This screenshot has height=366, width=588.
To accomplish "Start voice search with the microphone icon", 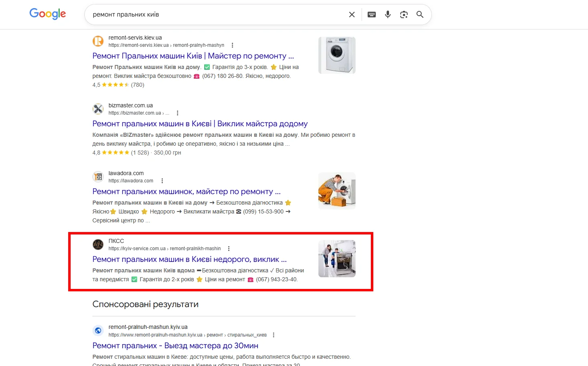I will 387,14.
